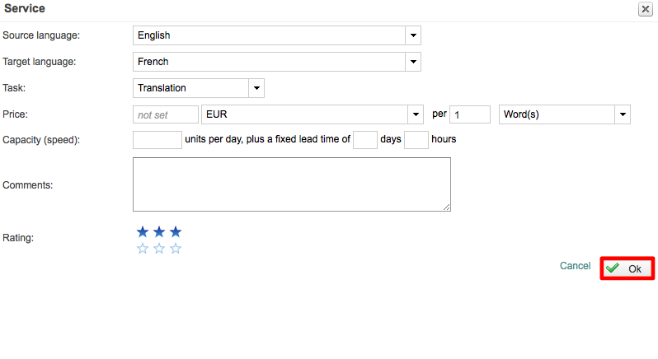The height and width of the screenshot is (359, 658).
Task: Focus the units per day field
Action: [157, 139]
